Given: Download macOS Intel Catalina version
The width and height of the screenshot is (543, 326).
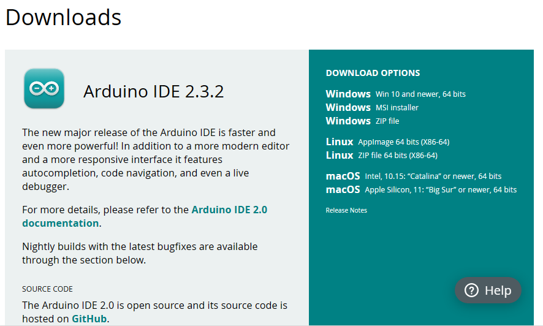Looking at the screenshot, I should (414, 176).
